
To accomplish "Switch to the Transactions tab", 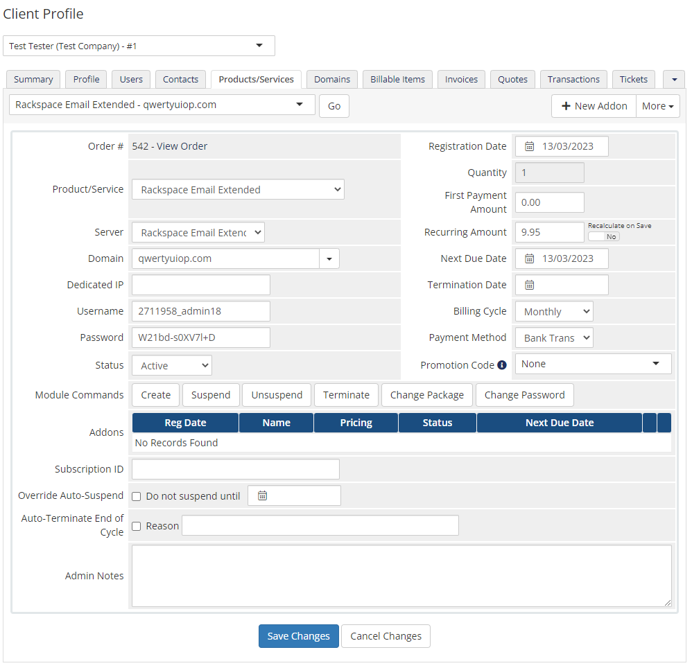I will (573, 80).
